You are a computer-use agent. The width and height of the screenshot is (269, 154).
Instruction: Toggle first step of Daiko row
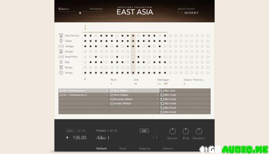(85, 41)
